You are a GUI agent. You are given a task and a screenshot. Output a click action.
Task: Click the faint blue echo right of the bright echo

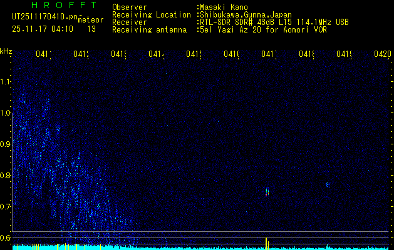coord(328,185)
